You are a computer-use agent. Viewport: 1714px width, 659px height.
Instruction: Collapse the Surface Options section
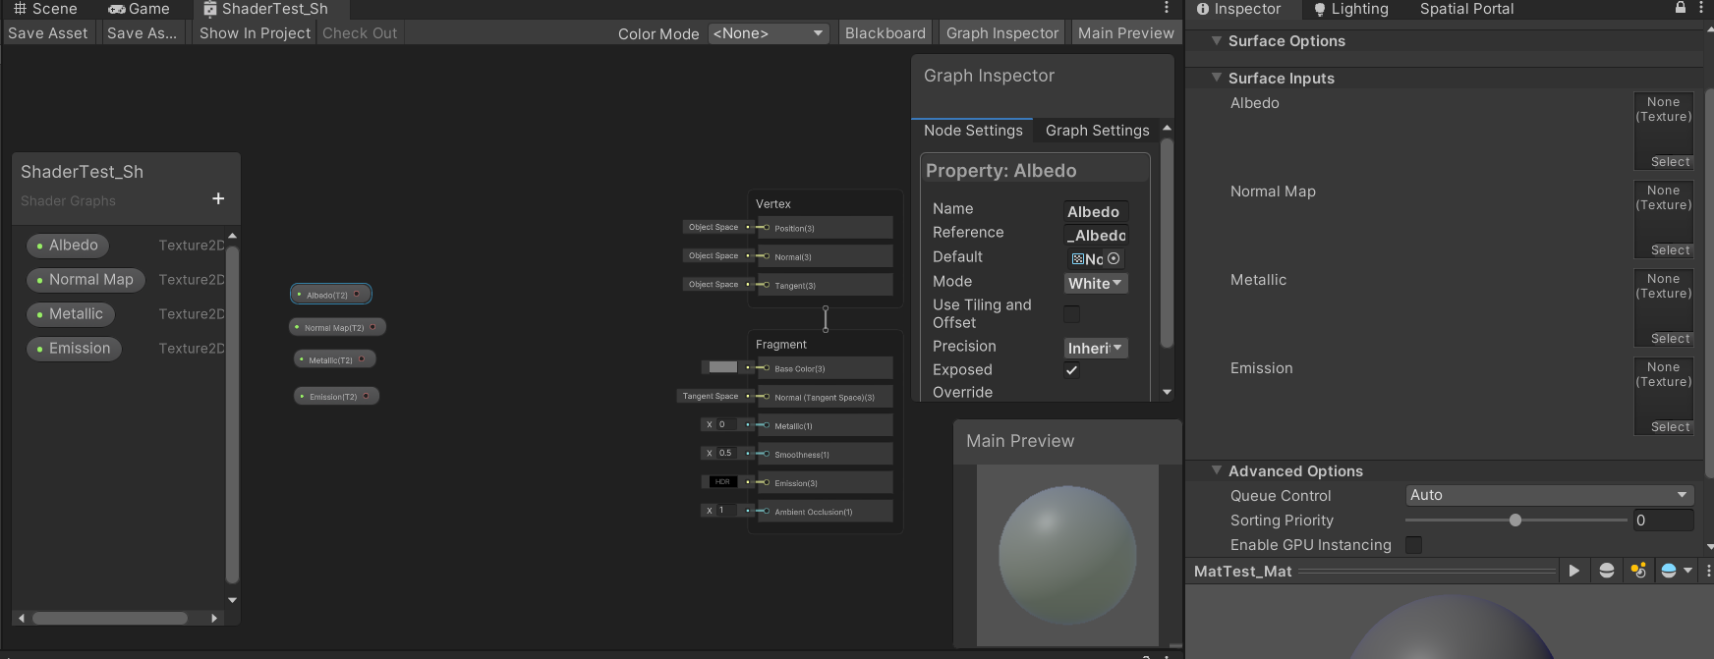(x=1217, y=41)
